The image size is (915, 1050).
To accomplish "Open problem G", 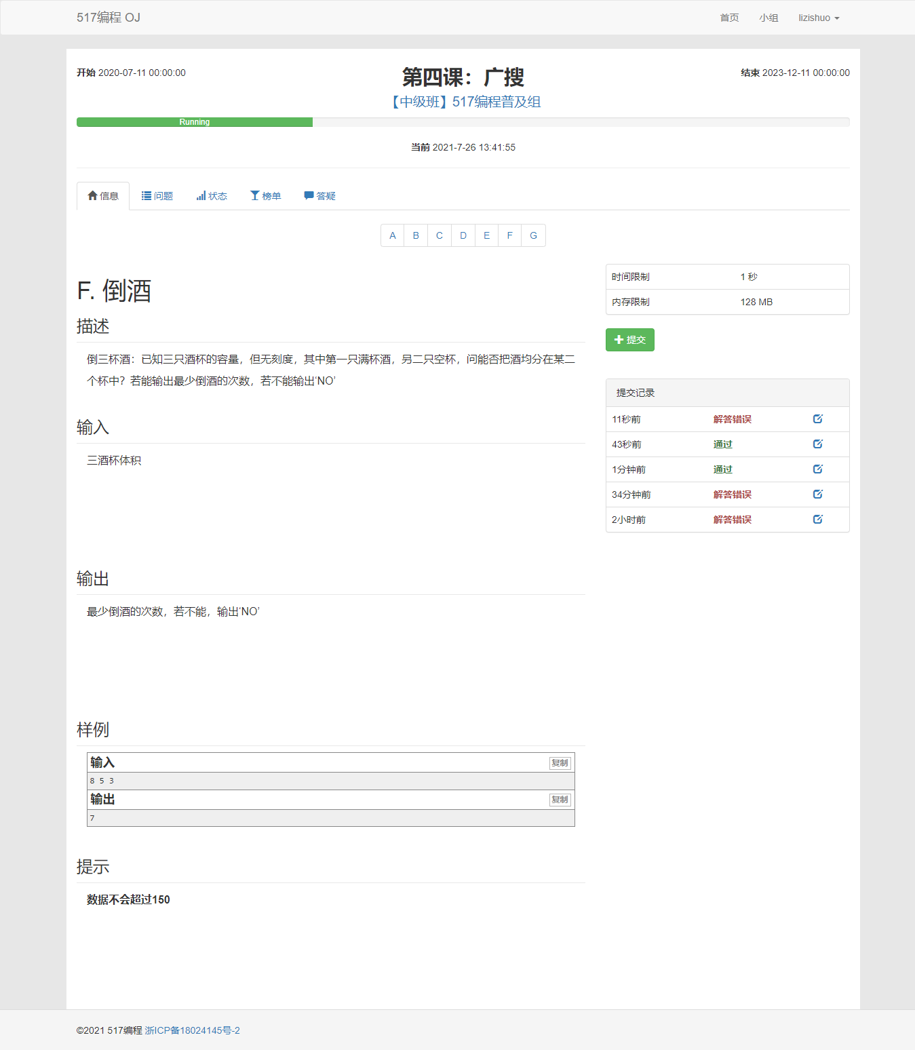I will pos(533,235).
